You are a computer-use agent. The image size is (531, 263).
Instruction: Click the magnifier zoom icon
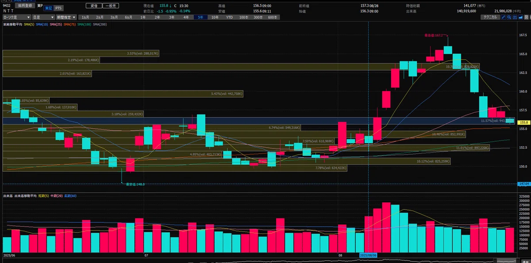(x=509, y=17)
